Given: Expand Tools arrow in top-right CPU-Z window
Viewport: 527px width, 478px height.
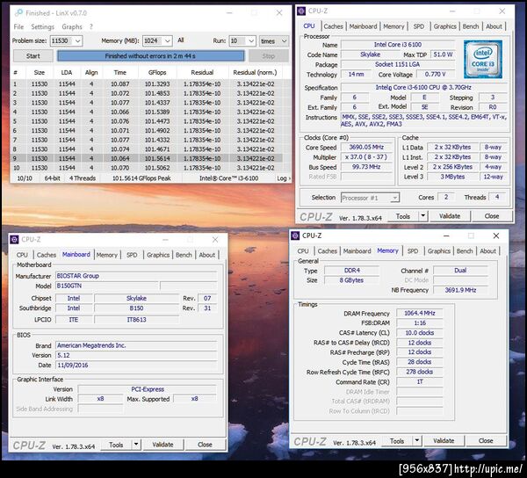Looking at the screenshot, I should (423, 216).
